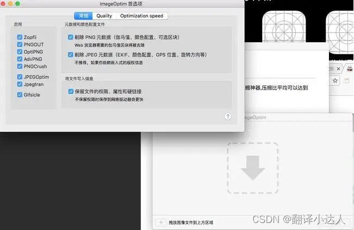This screenshot has height=230, width=354.
Task: Uncheck the OptiPNG checkbox
Action: click(20, 52)
